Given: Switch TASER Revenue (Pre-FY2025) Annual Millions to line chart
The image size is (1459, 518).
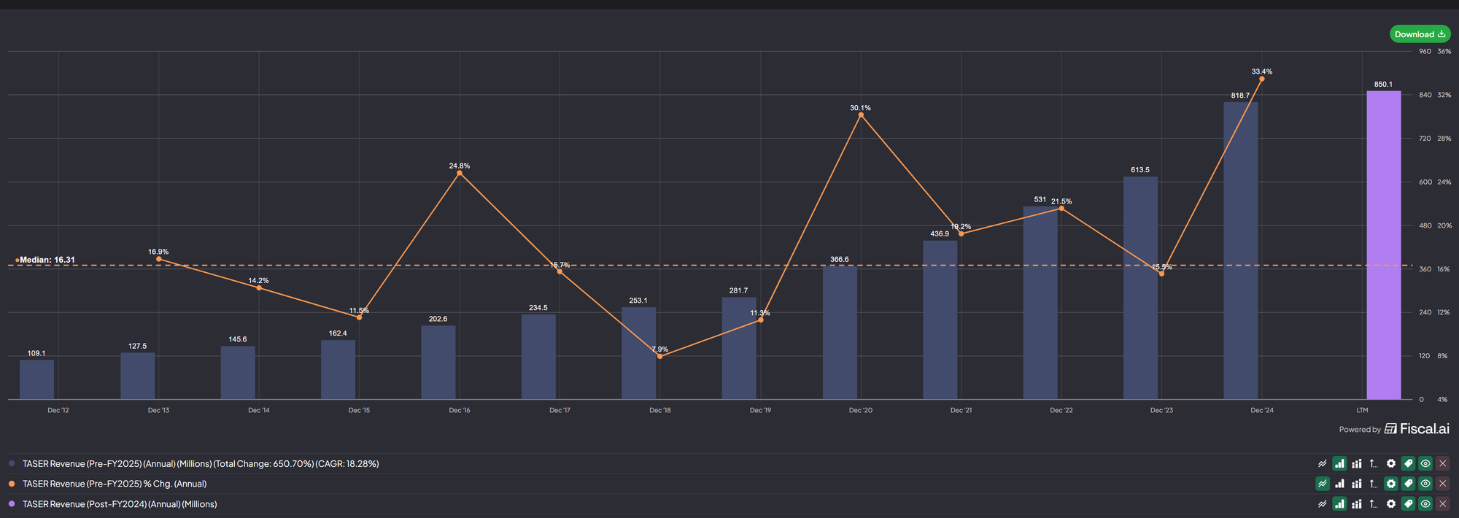Looking at the screenshot, I should click(1322, 463).
